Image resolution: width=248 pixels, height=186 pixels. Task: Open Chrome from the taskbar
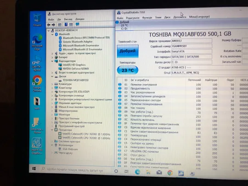170,173
